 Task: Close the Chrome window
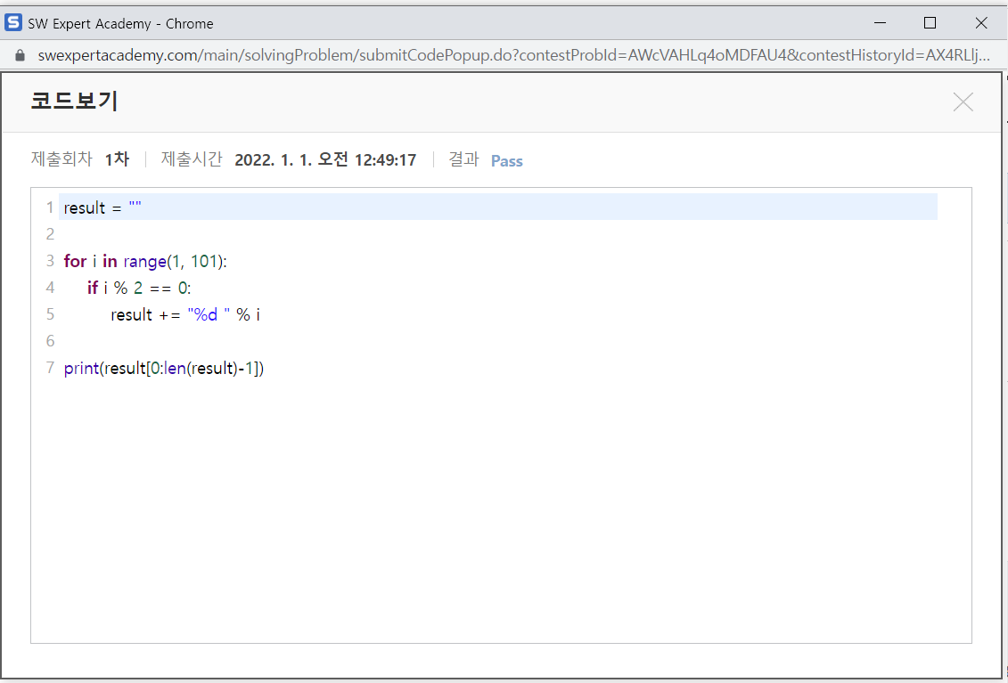point(981,23)
